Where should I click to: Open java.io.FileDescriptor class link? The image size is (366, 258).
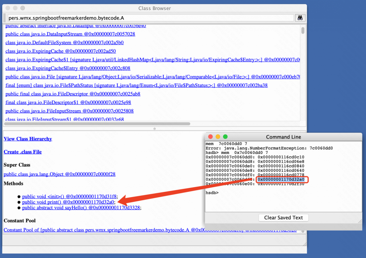click(73, 94)
